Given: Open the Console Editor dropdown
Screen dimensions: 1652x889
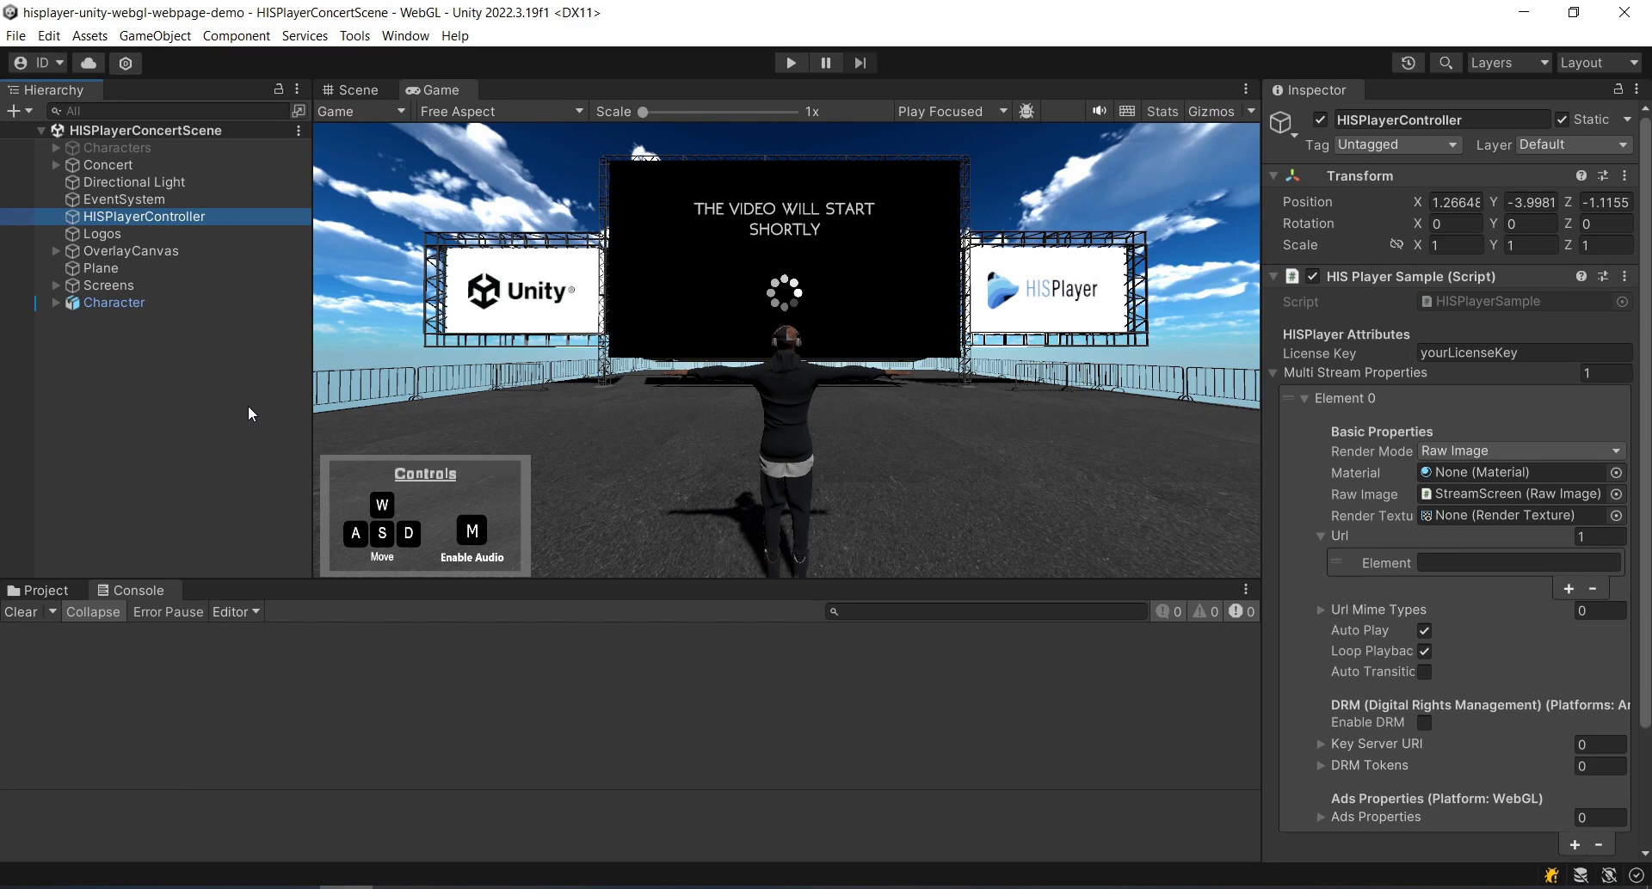Looking at the screenshot, I should [x=236, y=612].
